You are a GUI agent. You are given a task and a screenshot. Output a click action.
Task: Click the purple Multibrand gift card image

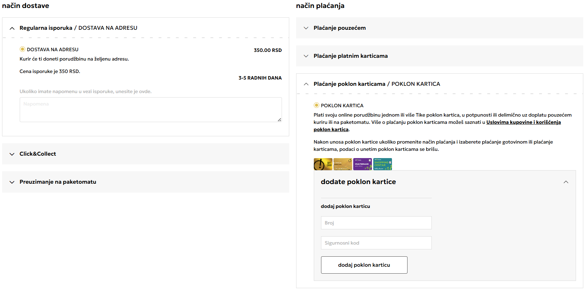[x=363, y=164]
